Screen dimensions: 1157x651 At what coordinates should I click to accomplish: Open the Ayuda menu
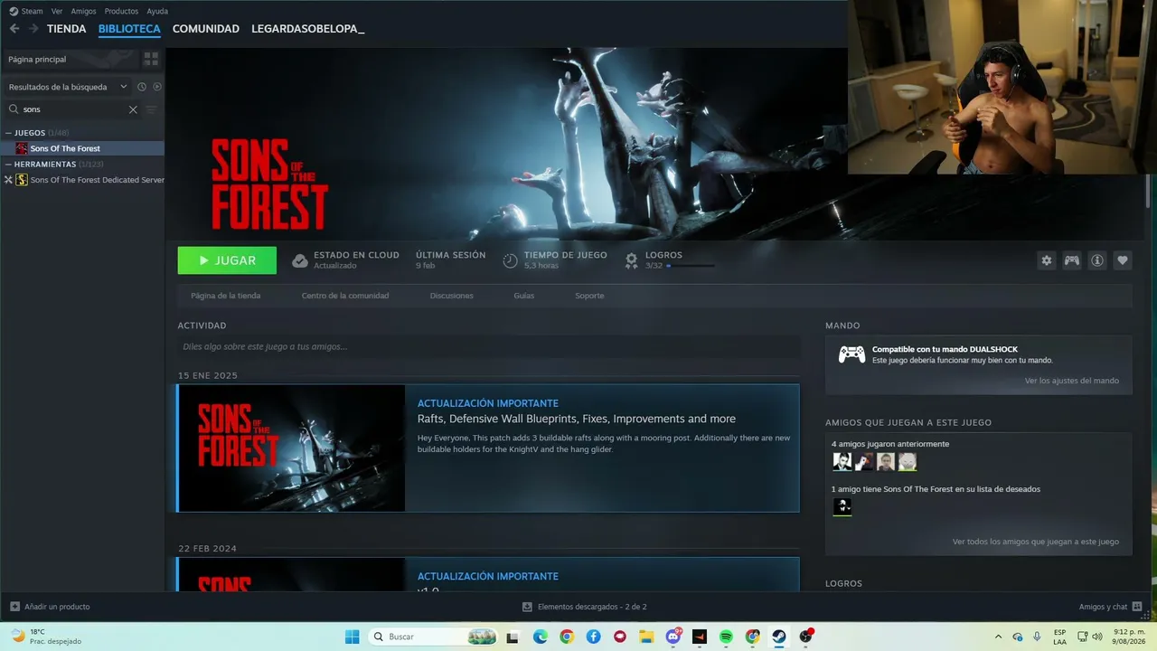[x=157, y=11]
